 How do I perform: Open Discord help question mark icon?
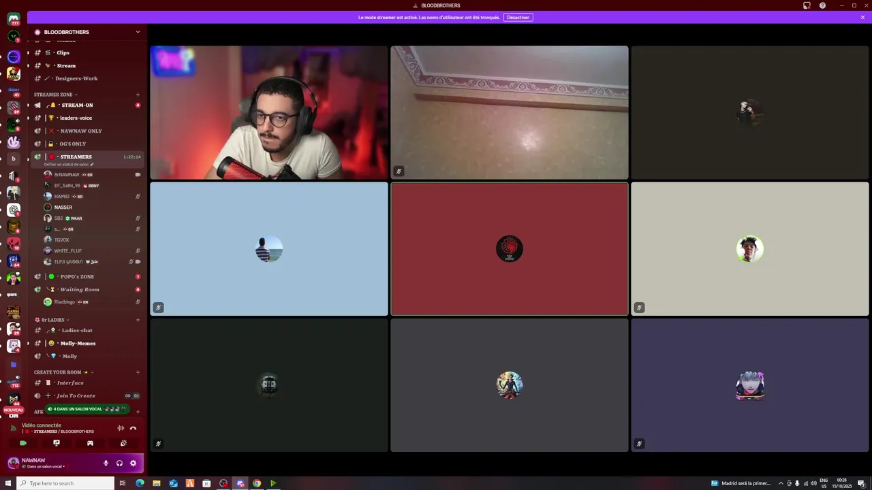822,5
